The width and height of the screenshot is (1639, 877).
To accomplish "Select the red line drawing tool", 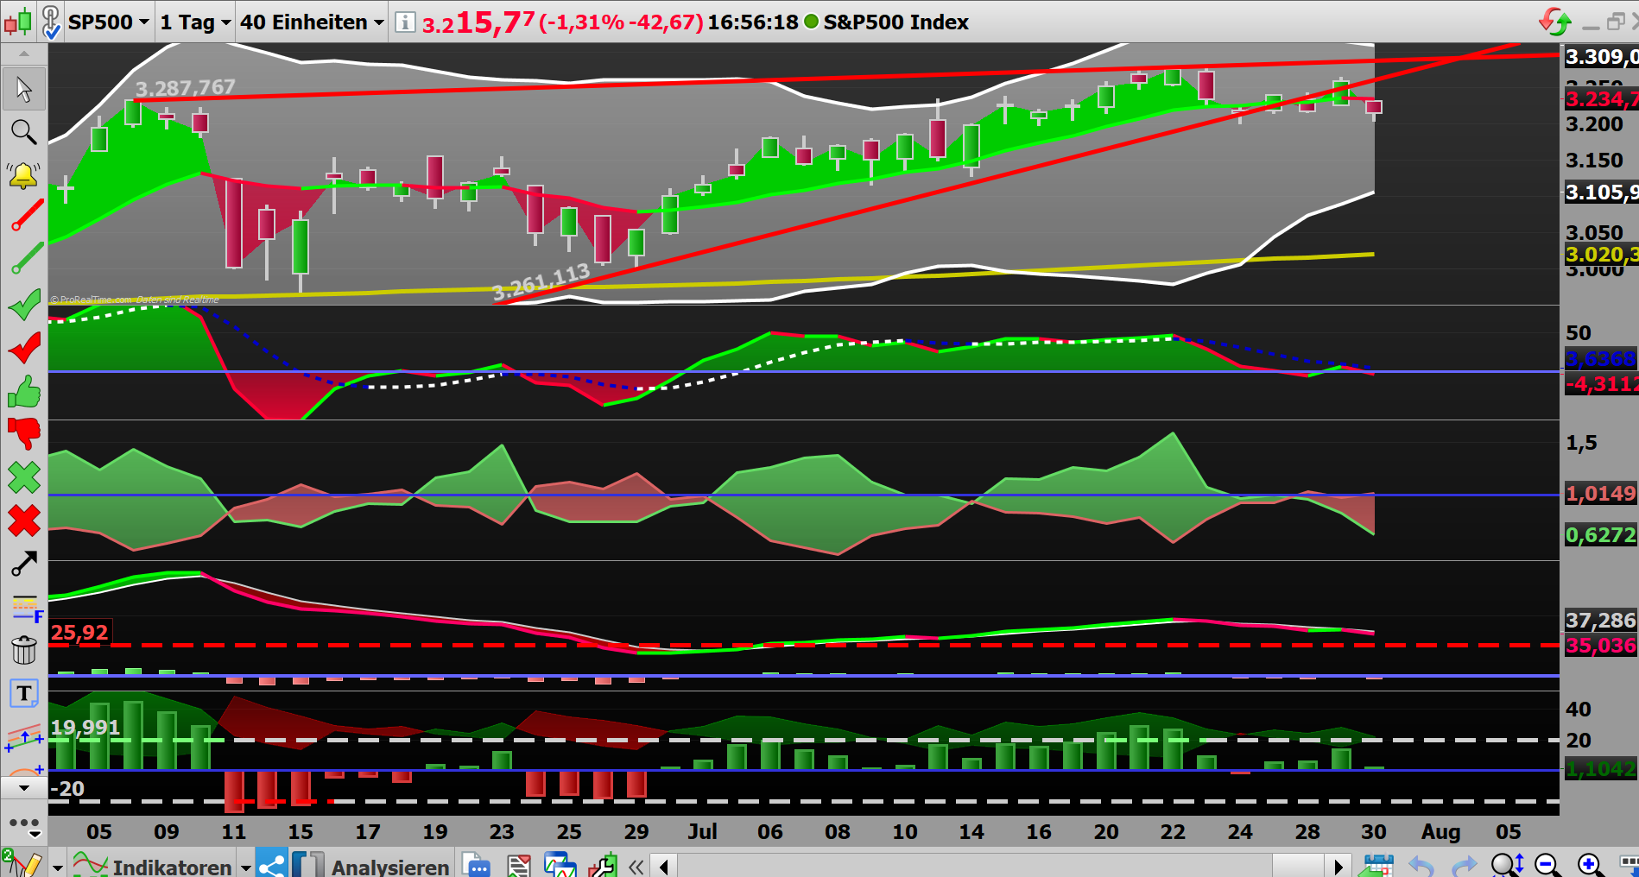I will pos(26,216).
